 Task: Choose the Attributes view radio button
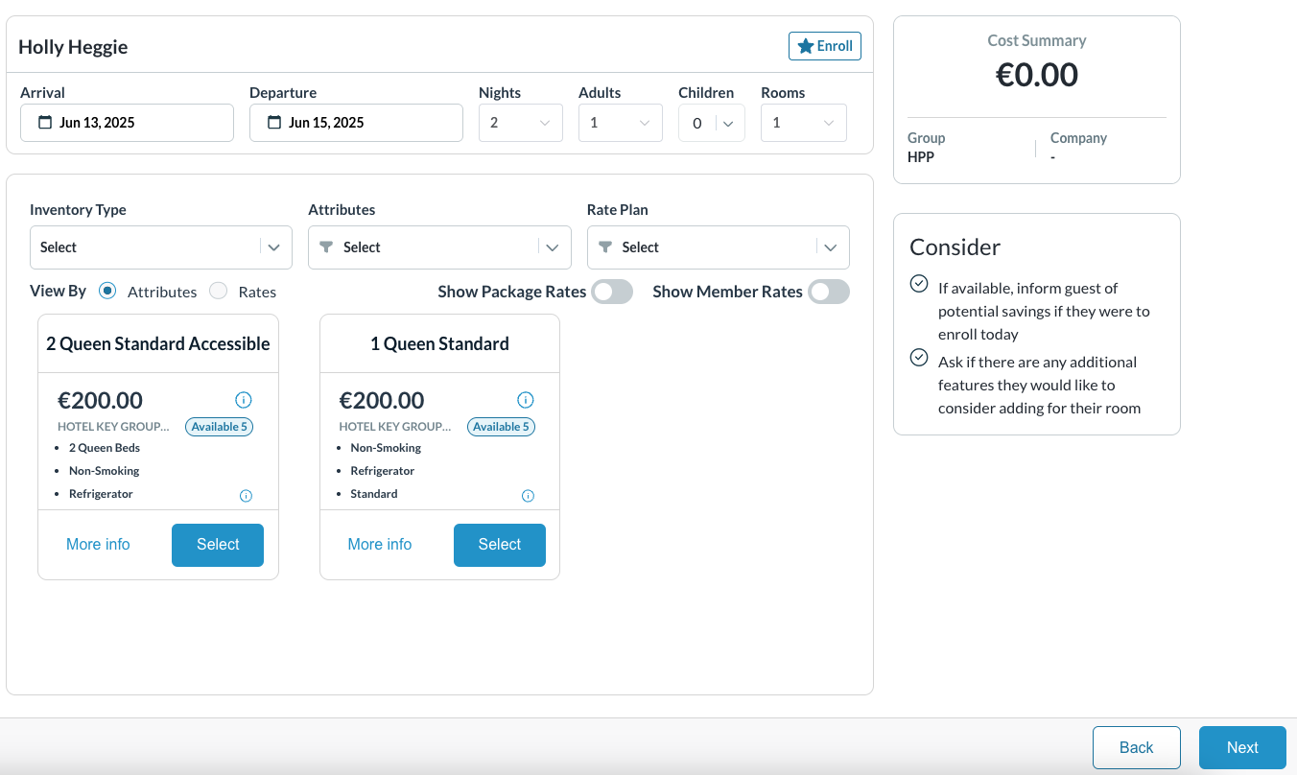(x=108, y=291)
